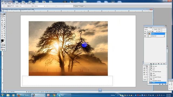Image resolution: width=173 pixels, height=97 pixels.
Task: Click Delete layer trash icon in Layers panel
Action: coord(164,64)
